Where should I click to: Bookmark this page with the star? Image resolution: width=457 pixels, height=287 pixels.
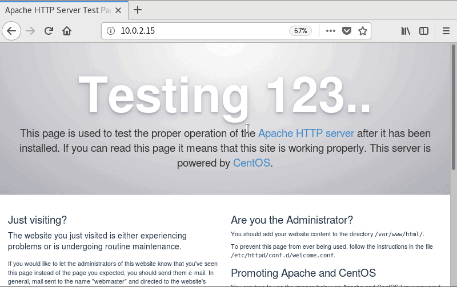pyautogui.click(x=363, y=31)
